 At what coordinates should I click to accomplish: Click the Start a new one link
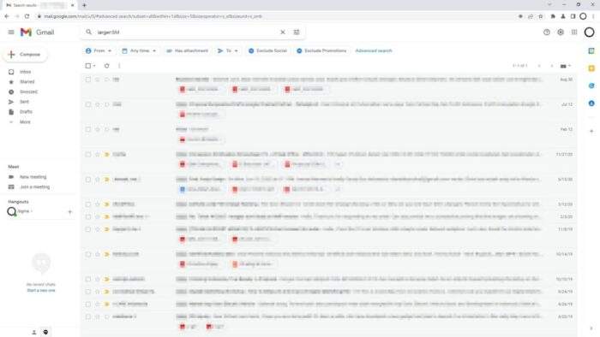[41, 291]
